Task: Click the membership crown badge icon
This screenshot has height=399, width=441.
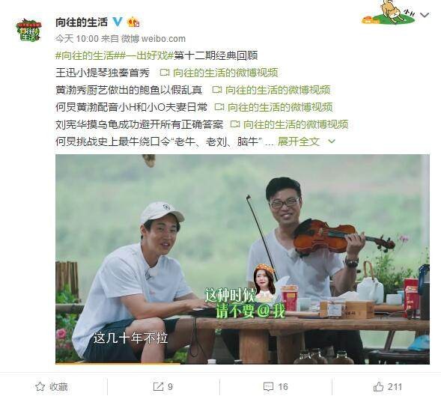Action: point(133,22)
